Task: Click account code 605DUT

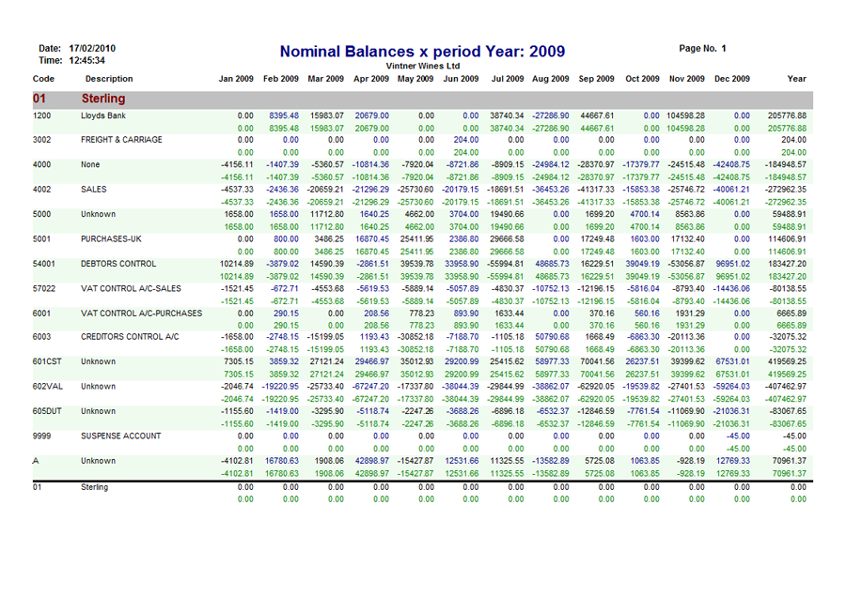Action: [x=47, y=411]
